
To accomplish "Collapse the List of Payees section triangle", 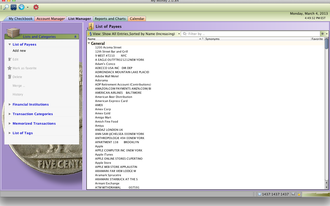I will point(10,44).
